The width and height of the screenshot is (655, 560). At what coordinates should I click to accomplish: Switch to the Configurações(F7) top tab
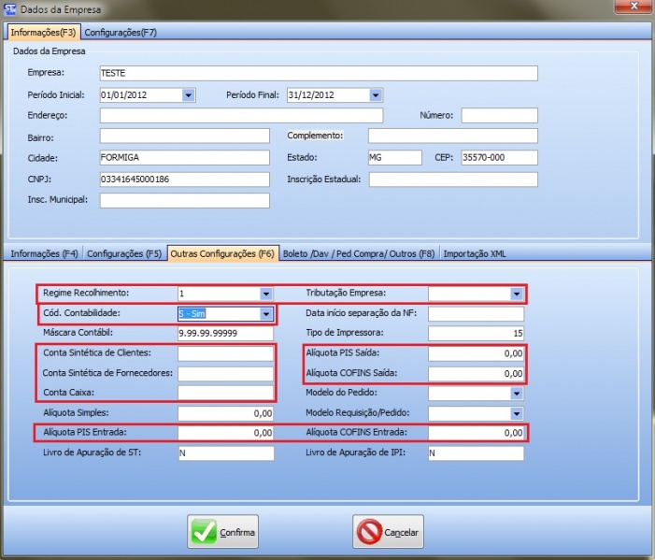(121, 33)
